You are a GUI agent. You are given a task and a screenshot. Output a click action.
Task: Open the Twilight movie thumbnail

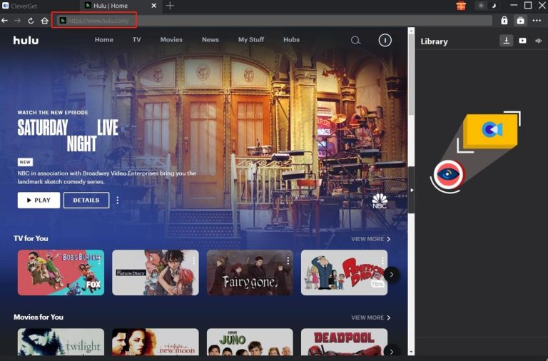(61, 342)
